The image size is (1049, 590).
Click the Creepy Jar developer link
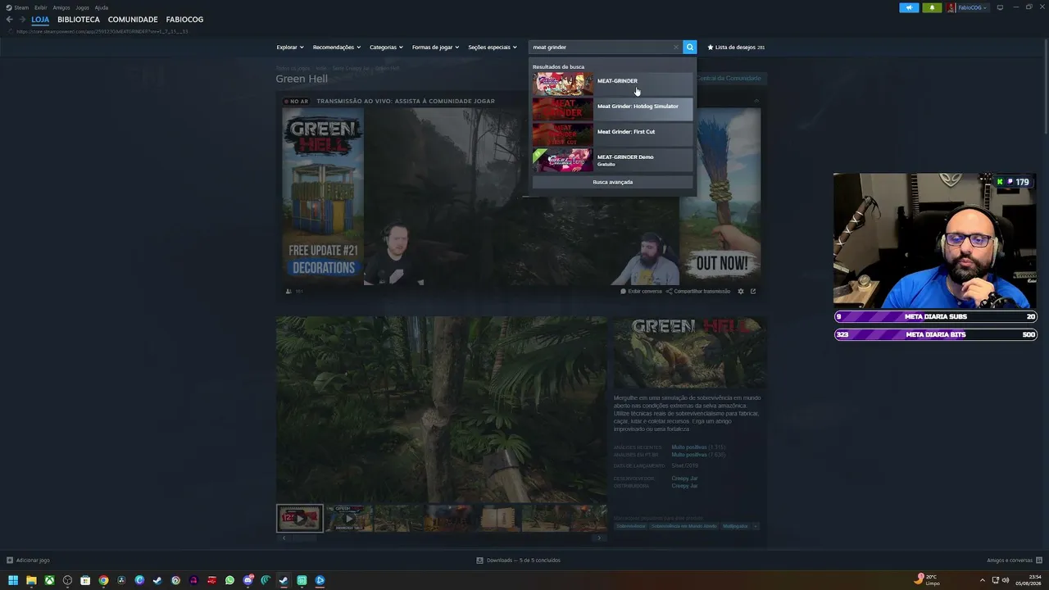pos(684,478)
